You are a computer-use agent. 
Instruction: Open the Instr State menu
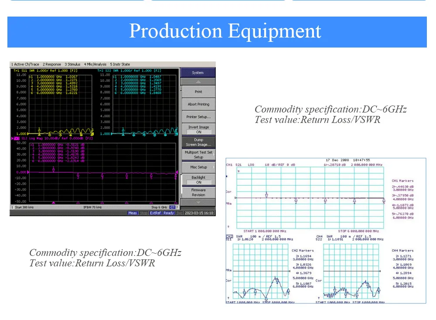120,65
